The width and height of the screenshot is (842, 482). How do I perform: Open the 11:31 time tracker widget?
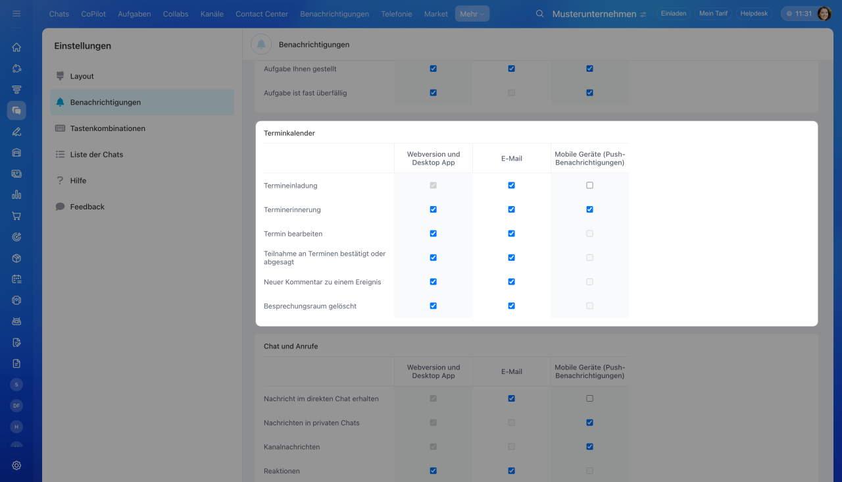coord(799,14)
